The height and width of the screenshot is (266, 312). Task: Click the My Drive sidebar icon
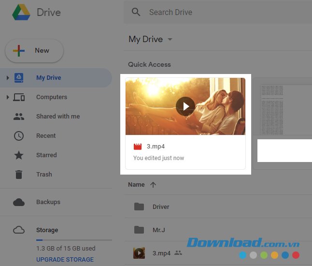[x=19, y=78]
